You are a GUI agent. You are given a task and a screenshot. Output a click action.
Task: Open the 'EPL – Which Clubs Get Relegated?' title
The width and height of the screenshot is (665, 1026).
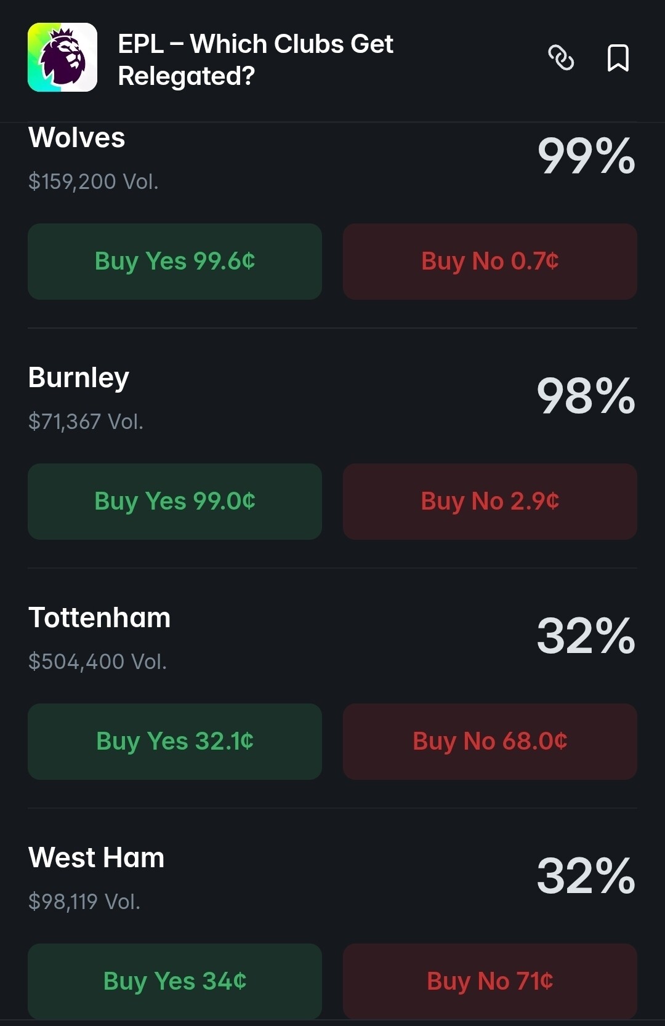coord(255,60)
